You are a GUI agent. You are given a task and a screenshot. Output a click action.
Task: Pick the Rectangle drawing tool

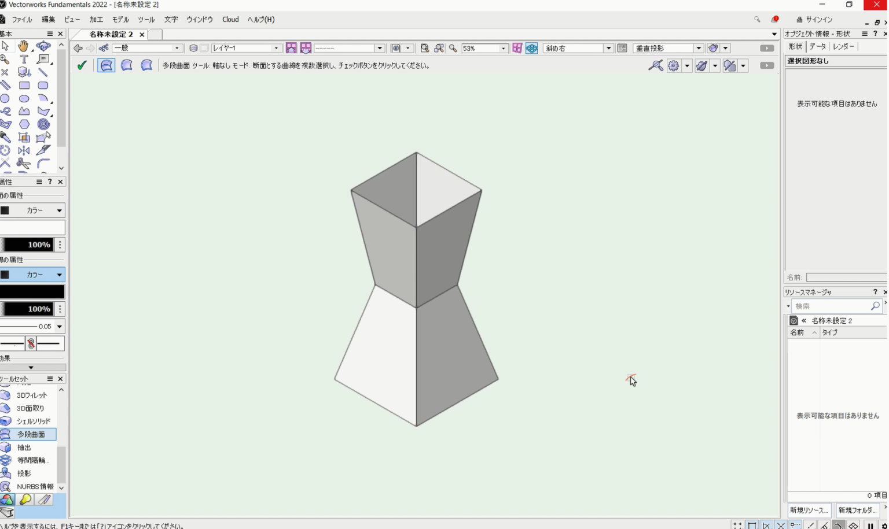24,86
